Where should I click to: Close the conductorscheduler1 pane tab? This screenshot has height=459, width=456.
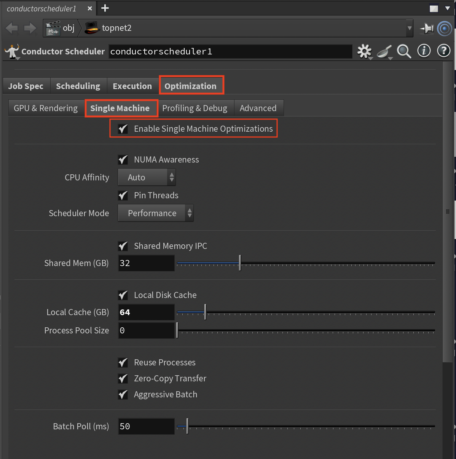pyautogui.click(x=90, y=8)
